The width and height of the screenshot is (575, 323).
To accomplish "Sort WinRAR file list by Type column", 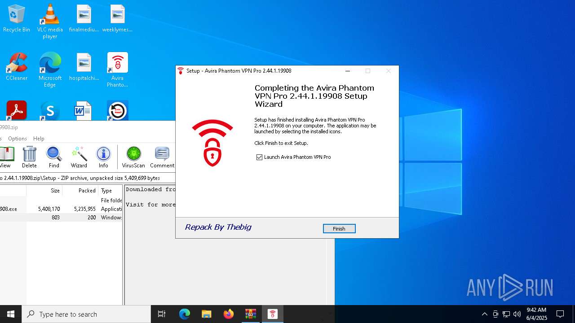I will pos(110,191).
